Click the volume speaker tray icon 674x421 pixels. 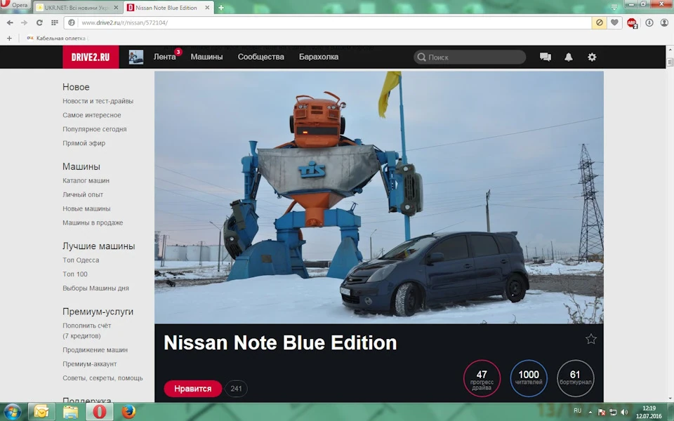click(x=625, y=412)
